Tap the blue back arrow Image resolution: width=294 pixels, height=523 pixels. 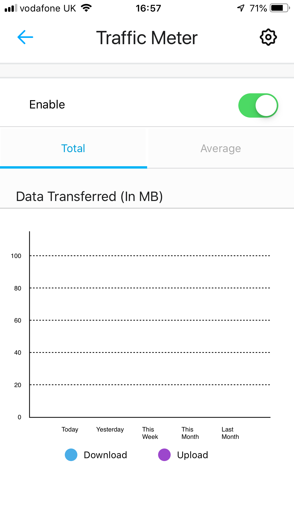tap(25, 37)
